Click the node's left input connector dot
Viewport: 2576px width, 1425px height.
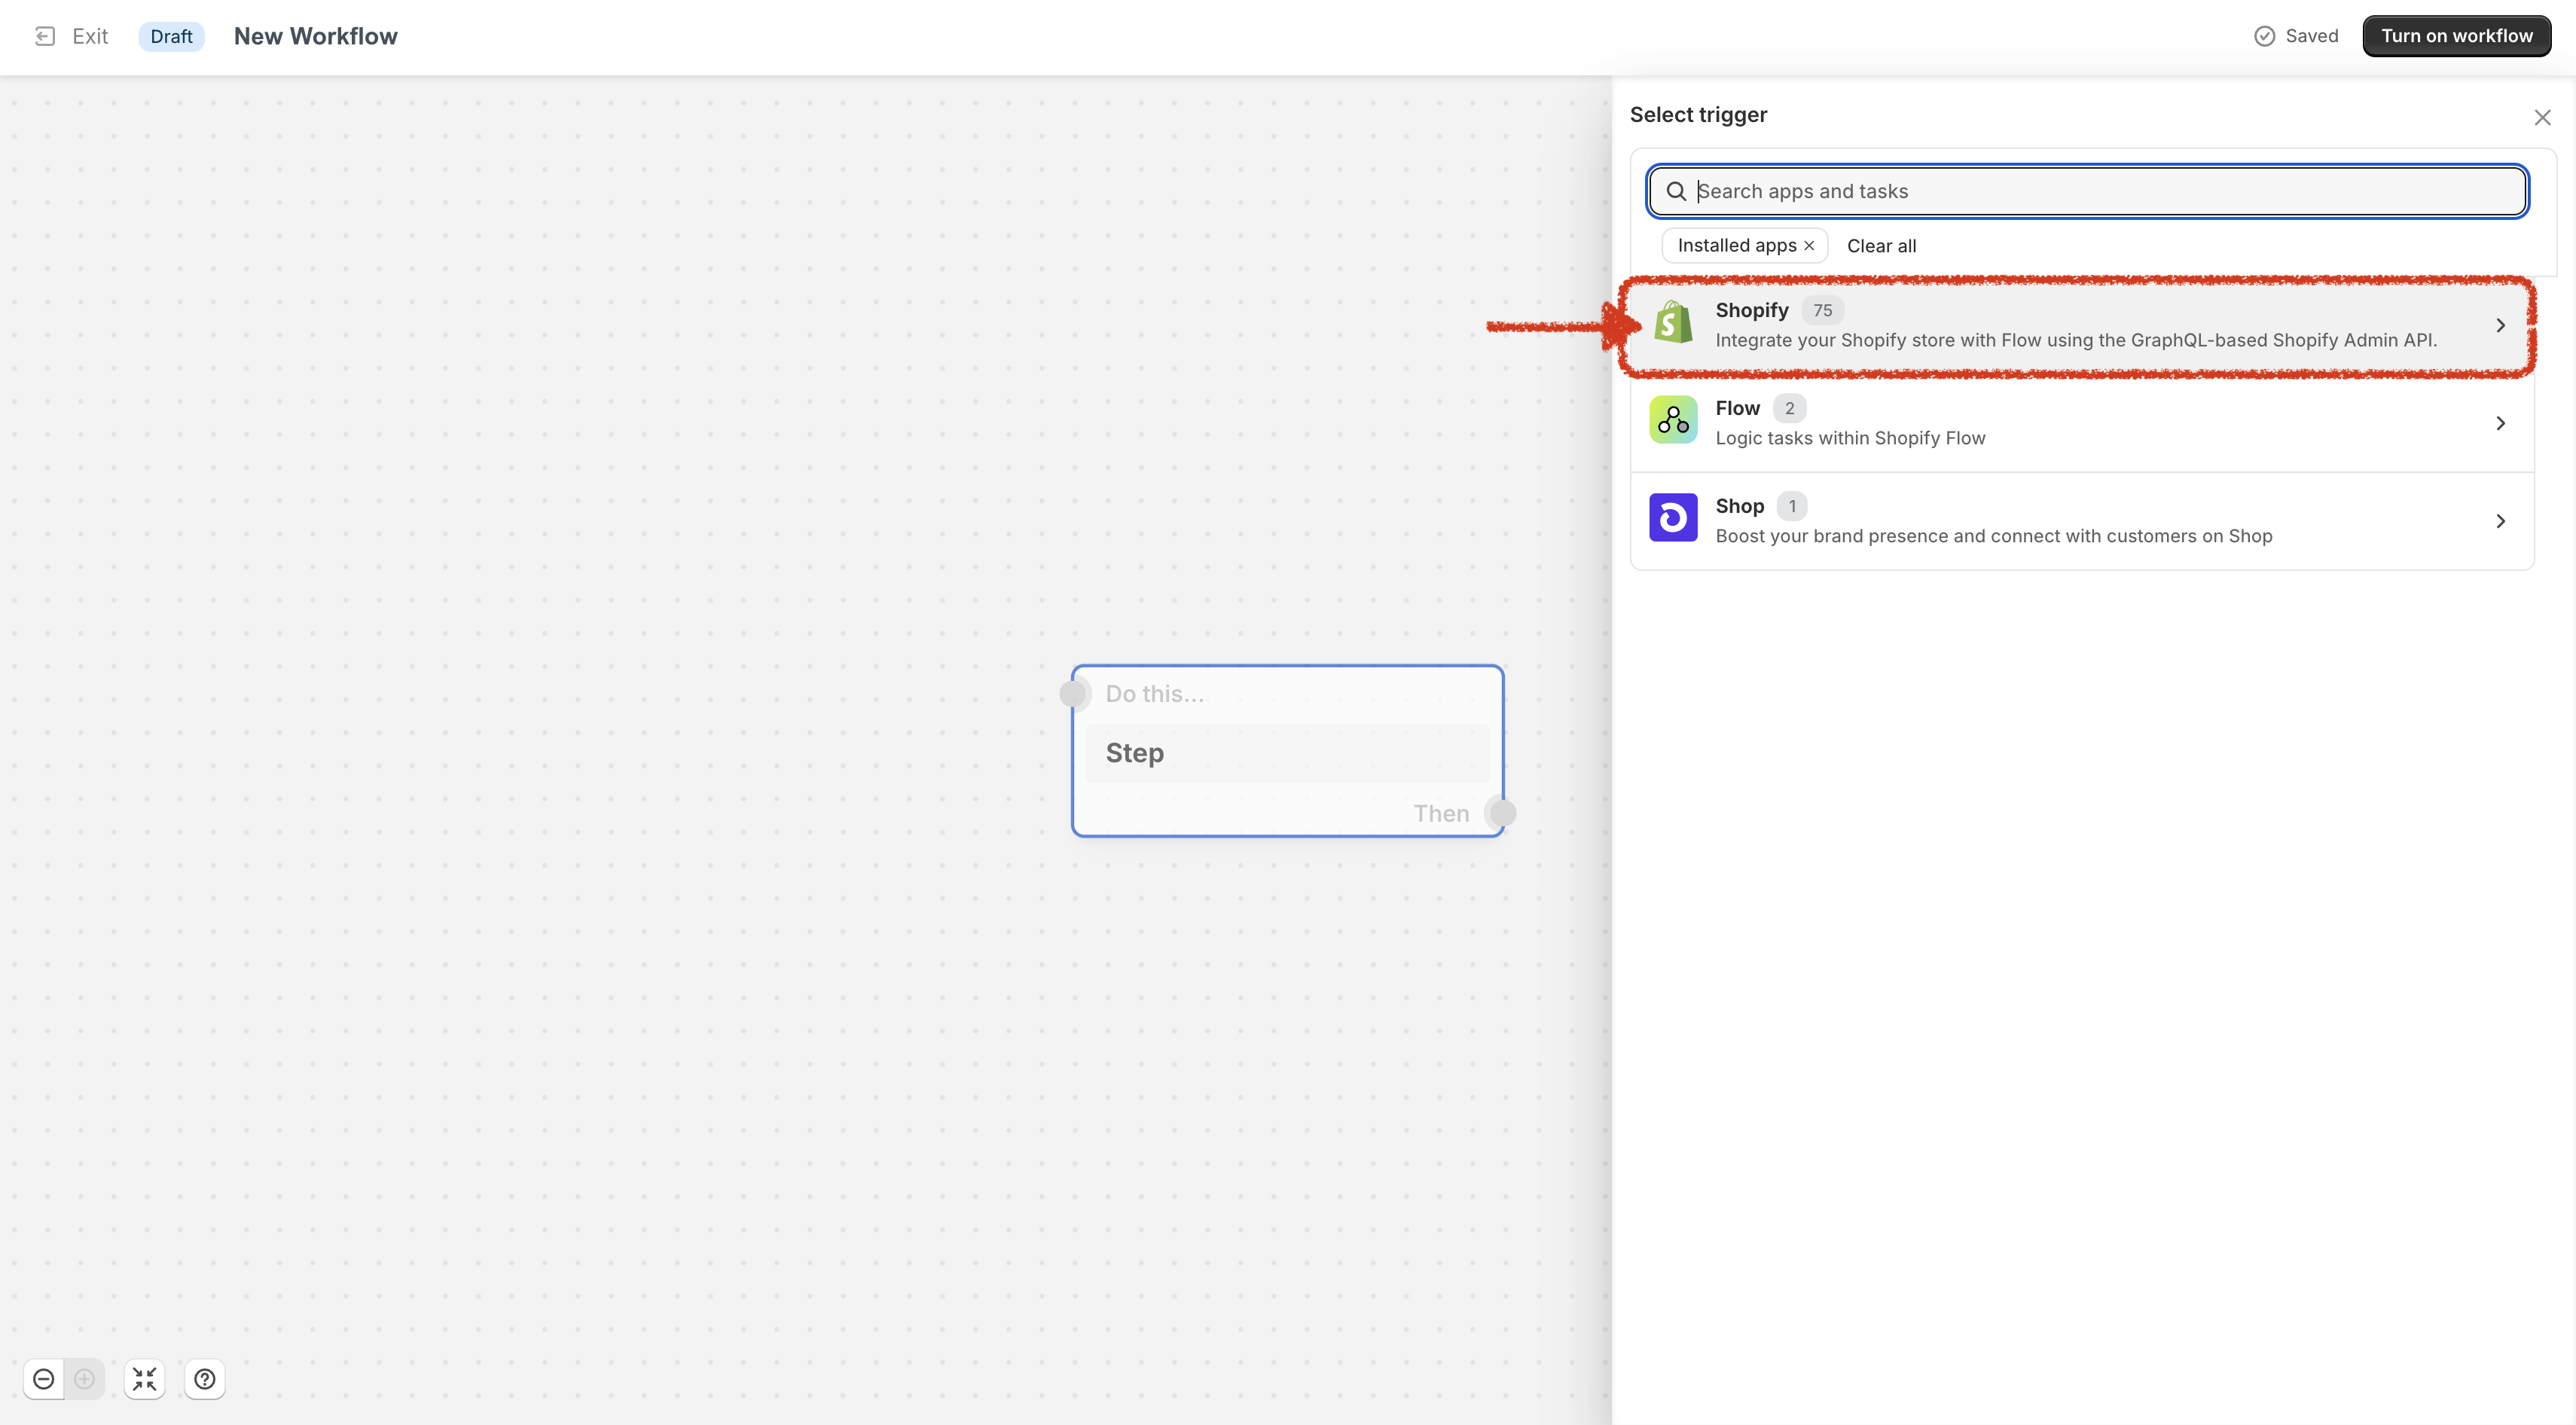[x=1073, y=693]
